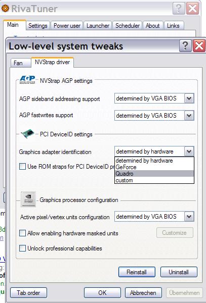
Task: Click the RivaTuner gear icon in title bar
Action: 5,9
